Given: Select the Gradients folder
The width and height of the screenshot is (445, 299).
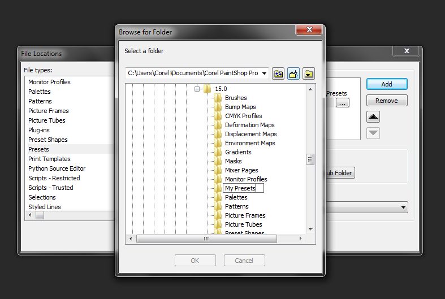Looking at the screenshot, I should coord(238,153).
